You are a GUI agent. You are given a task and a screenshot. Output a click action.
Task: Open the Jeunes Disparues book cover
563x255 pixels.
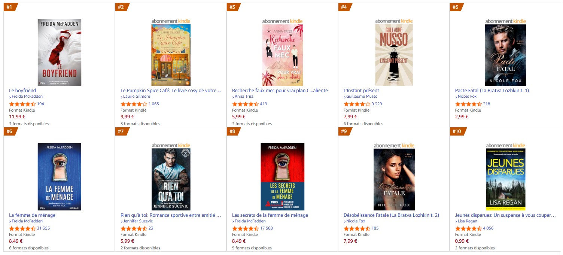pos(505,179)
